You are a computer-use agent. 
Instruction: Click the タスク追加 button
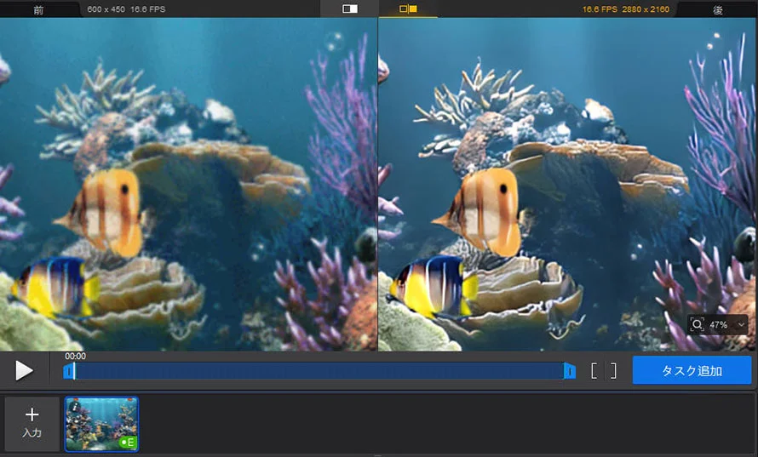(x=692, y=370)
